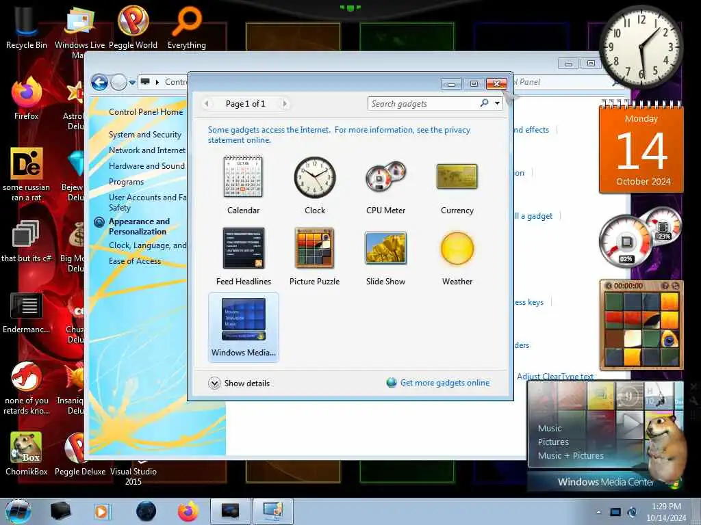Click the Windows Start orb
This screenshot has width=701, height=525.
point(18,511)
